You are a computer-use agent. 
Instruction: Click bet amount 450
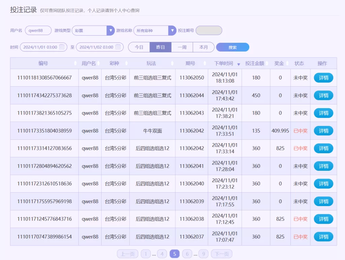tap(256, 95)
